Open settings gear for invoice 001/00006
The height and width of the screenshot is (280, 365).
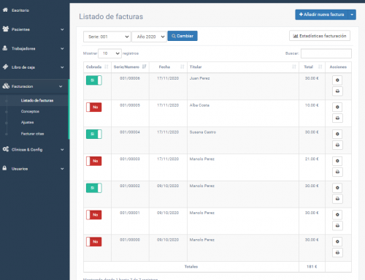(337, 80)
